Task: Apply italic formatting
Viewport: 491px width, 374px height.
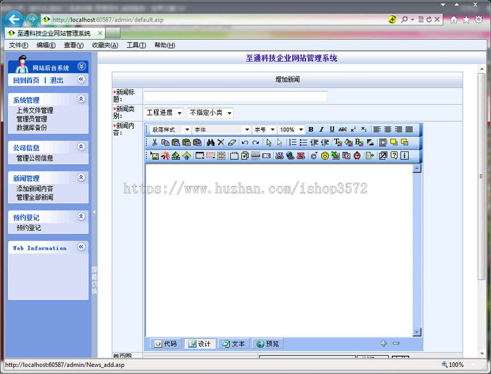Action: tap(321, 129)
